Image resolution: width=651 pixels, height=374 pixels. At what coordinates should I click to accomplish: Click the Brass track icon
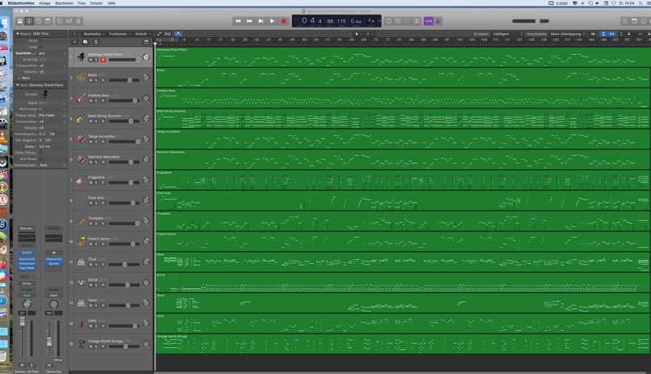point(81,78)
